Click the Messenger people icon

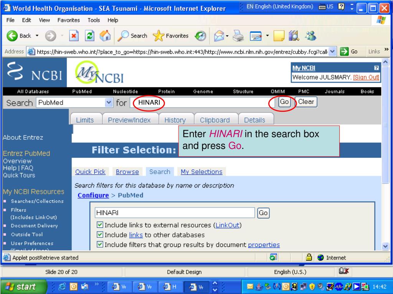(311, 36)
